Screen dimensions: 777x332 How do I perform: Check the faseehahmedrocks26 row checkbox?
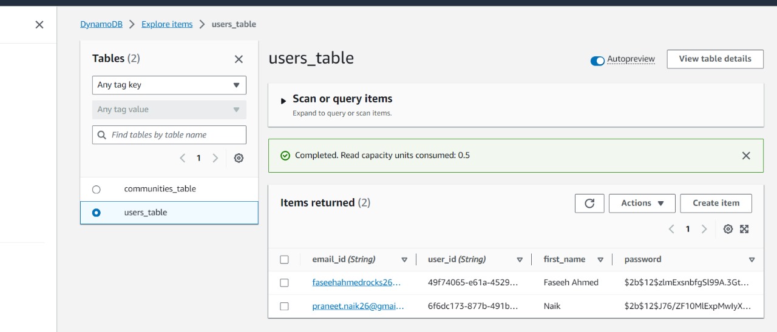(x=284, y=282)
